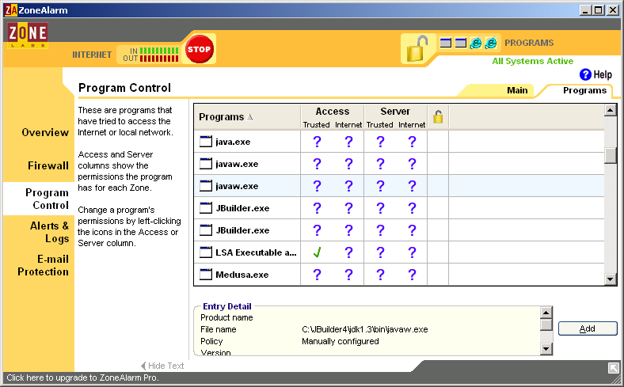Click the Zone Labs logo

click(28, 36)
